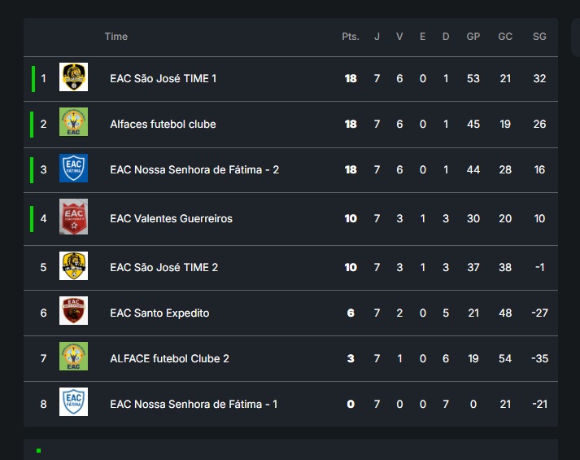Viewport: 580px width, 460px height.
Task: Click the GC column header
Action: coord(505,37)
